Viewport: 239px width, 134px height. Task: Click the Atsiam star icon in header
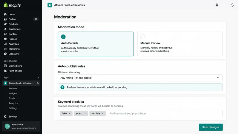pos(50,5)
